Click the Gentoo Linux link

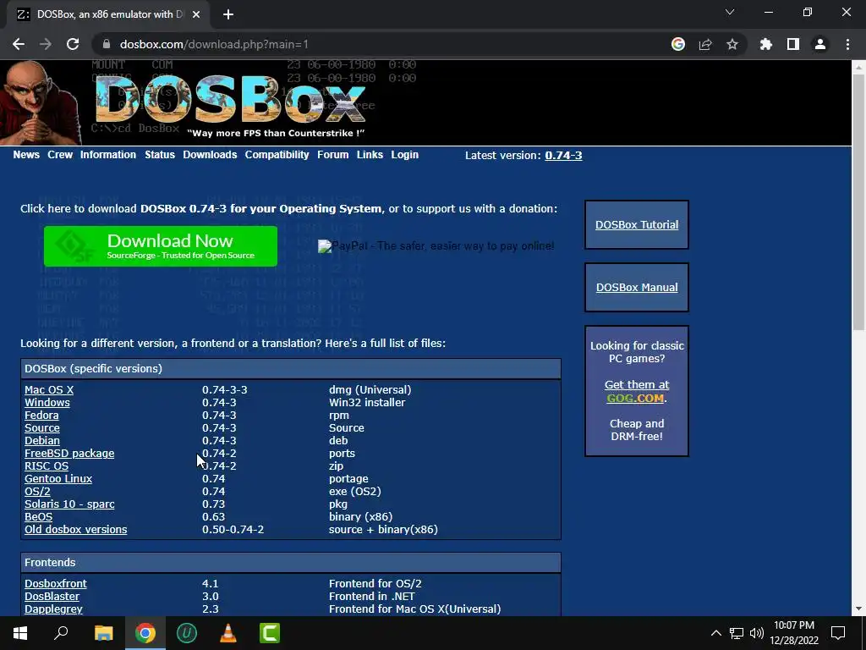(x=58, y=479)
